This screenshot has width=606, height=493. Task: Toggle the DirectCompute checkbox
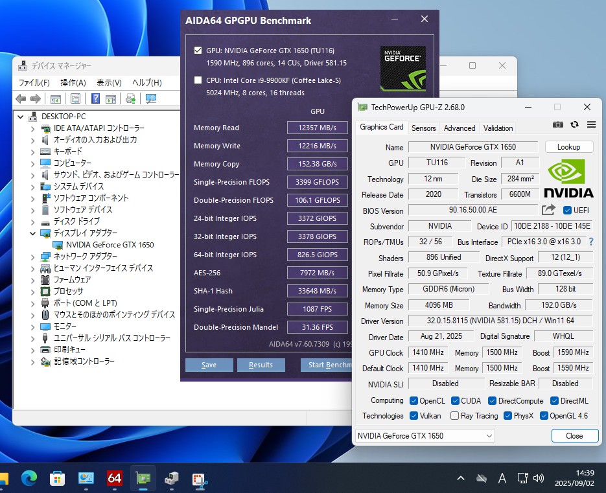492,400
